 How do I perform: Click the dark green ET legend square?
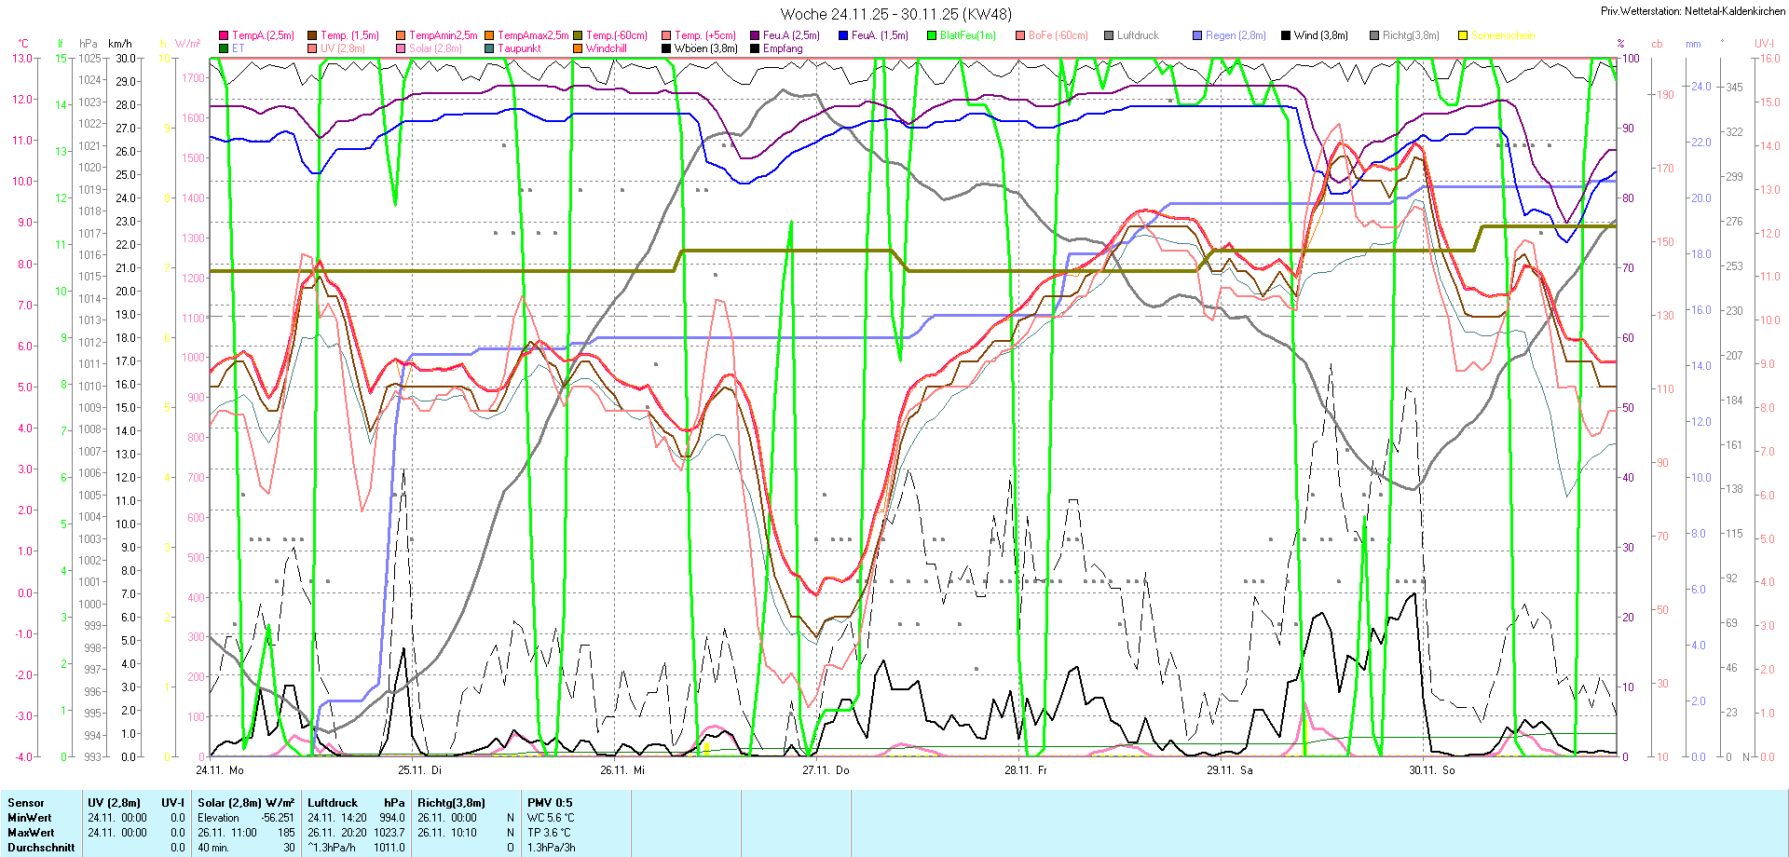point(224,48)
